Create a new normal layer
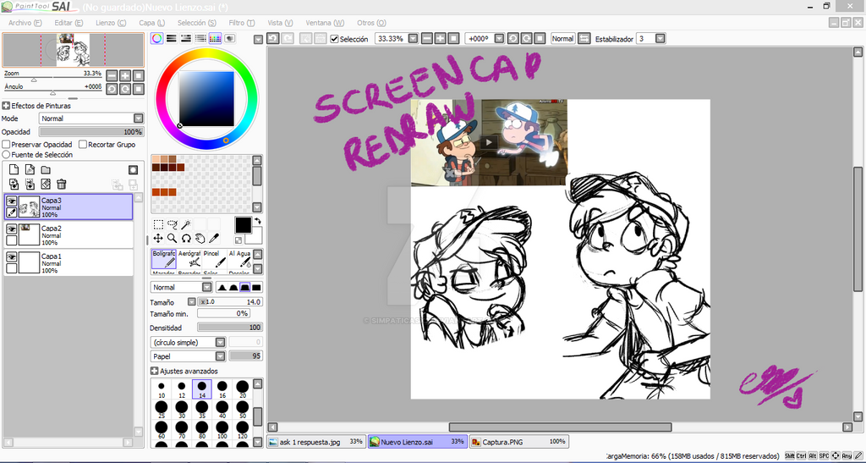 (14, 169)
